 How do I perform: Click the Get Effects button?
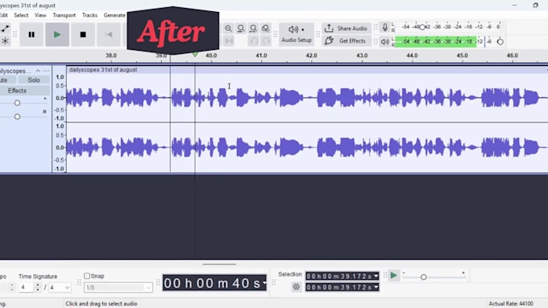point(347,41)
